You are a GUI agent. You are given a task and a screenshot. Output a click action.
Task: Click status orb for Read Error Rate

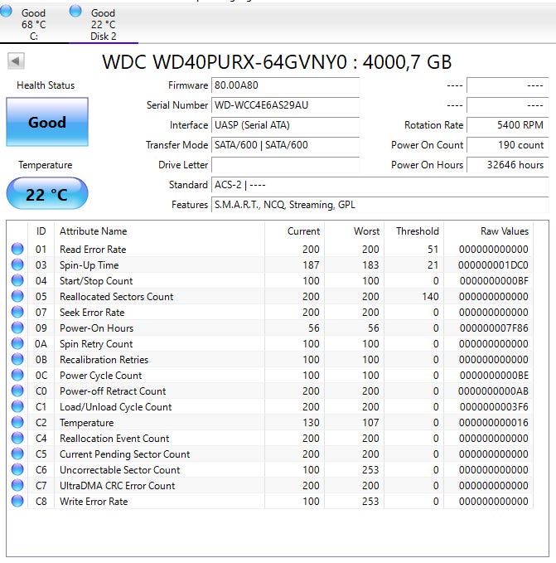click(x=17, y=250)
